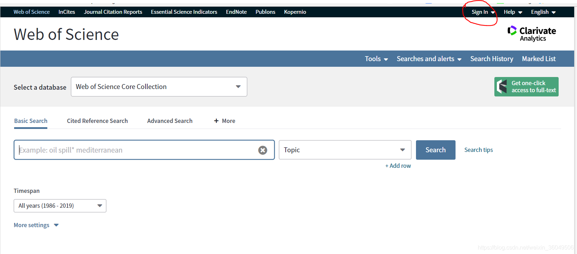
Task: Click Get one-click access to full-text
Action: click(x=526, y=87)
